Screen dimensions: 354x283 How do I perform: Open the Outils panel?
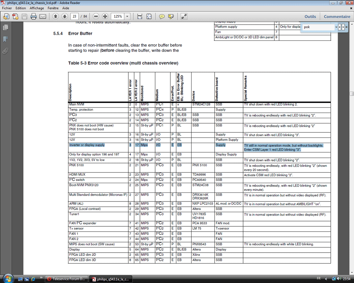310,17
